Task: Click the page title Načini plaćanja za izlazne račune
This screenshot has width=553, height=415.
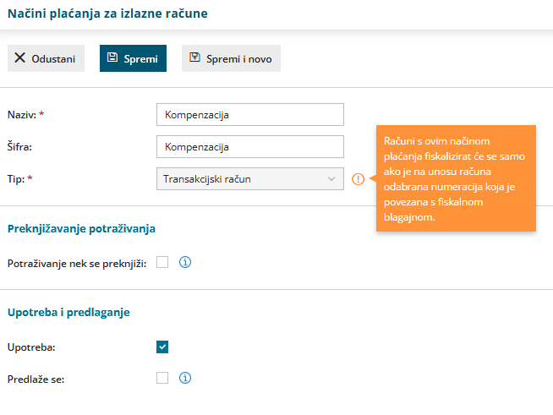Action: click(107, 14)
